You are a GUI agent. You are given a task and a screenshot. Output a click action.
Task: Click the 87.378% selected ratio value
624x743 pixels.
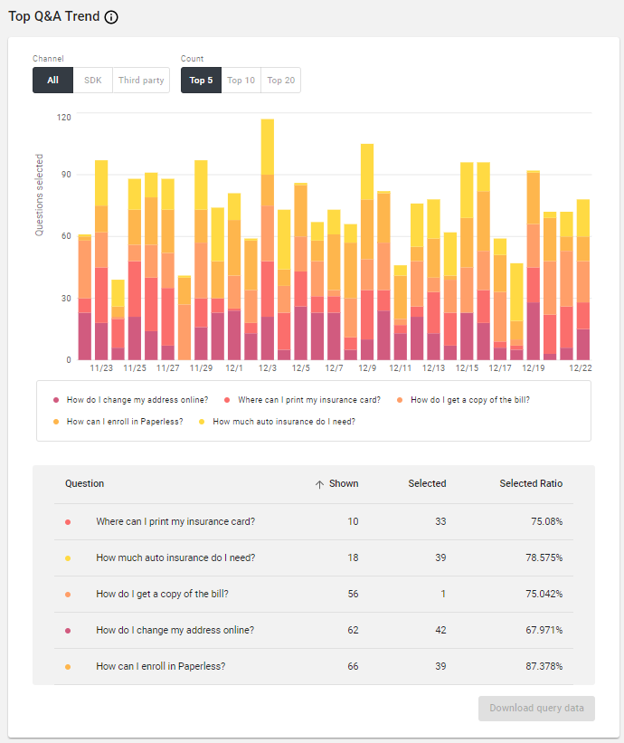[x=544, y=666]
